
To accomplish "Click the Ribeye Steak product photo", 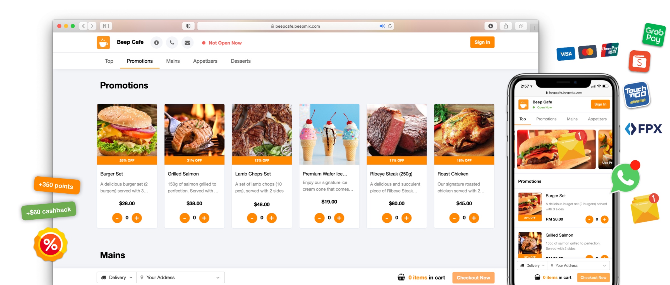I will pos(396,130).
